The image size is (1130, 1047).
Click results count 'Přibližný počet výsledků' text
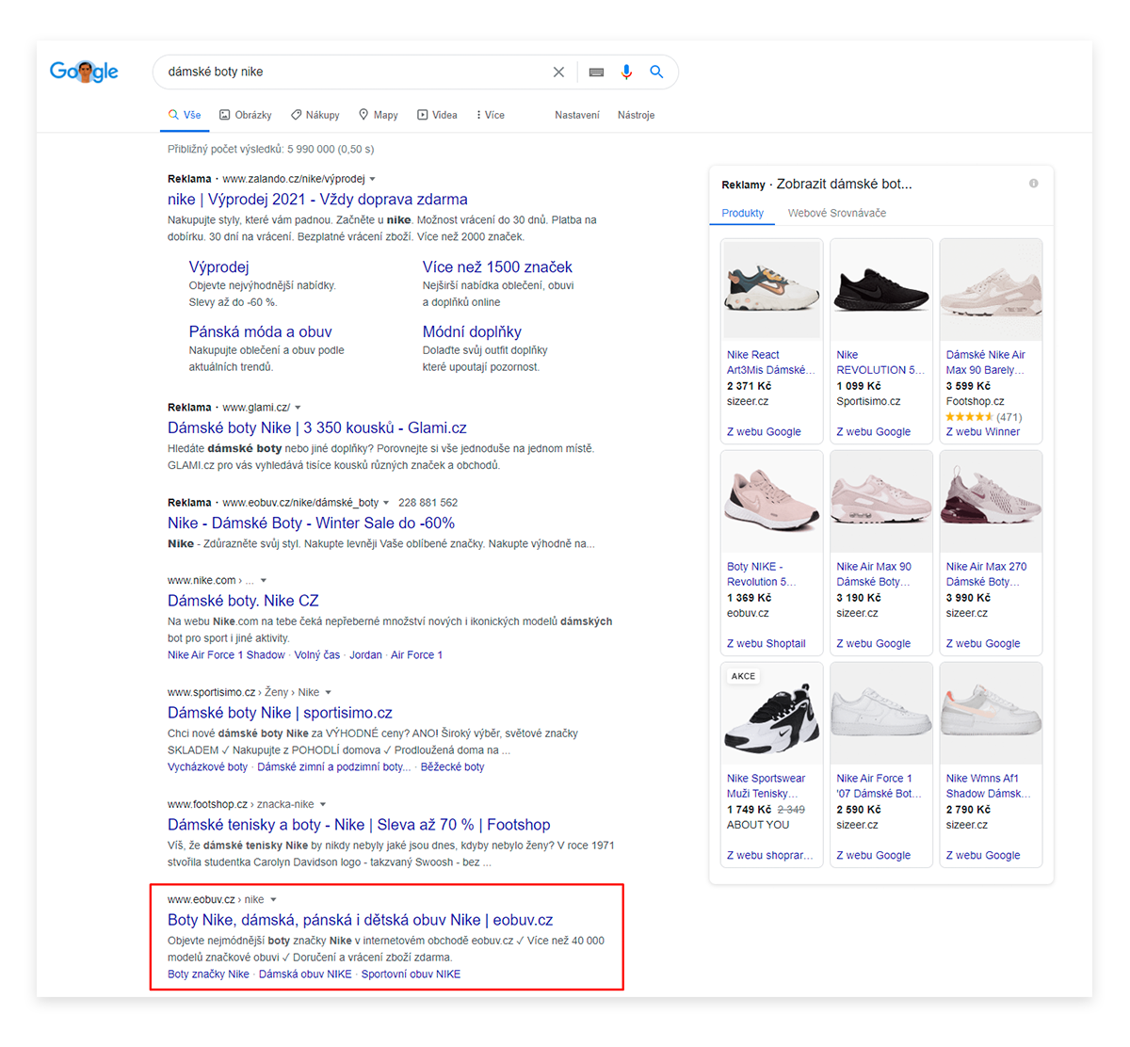coord(270,150)
